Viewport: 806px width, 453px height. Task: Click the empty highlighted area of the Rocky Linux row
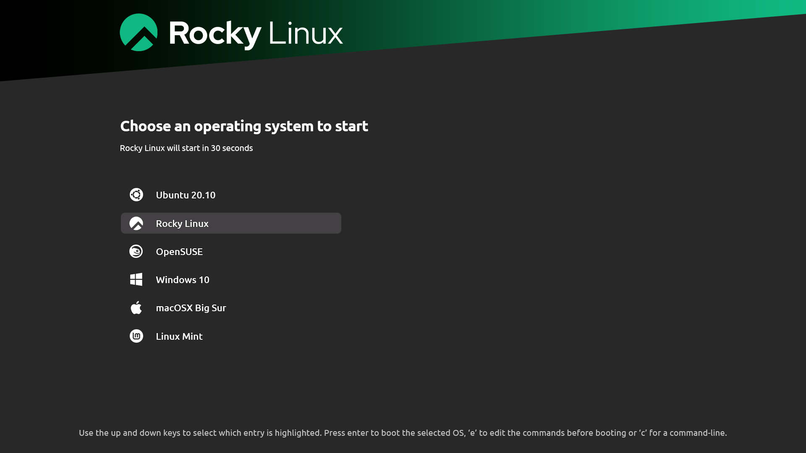[x=275, y=223]
